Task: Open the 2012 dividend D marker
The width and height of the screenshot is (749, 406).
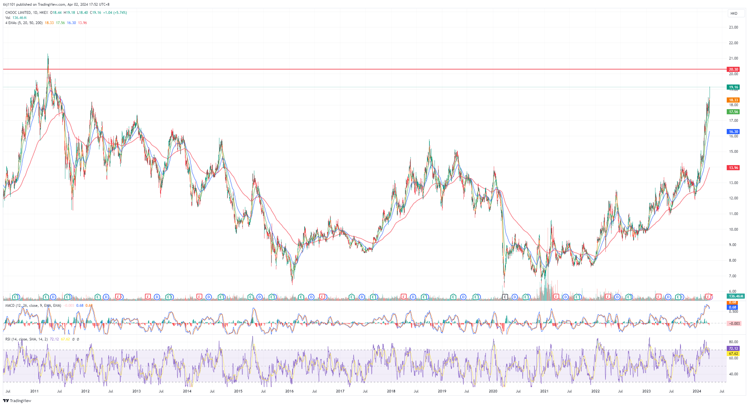Action: coord(106,297)
